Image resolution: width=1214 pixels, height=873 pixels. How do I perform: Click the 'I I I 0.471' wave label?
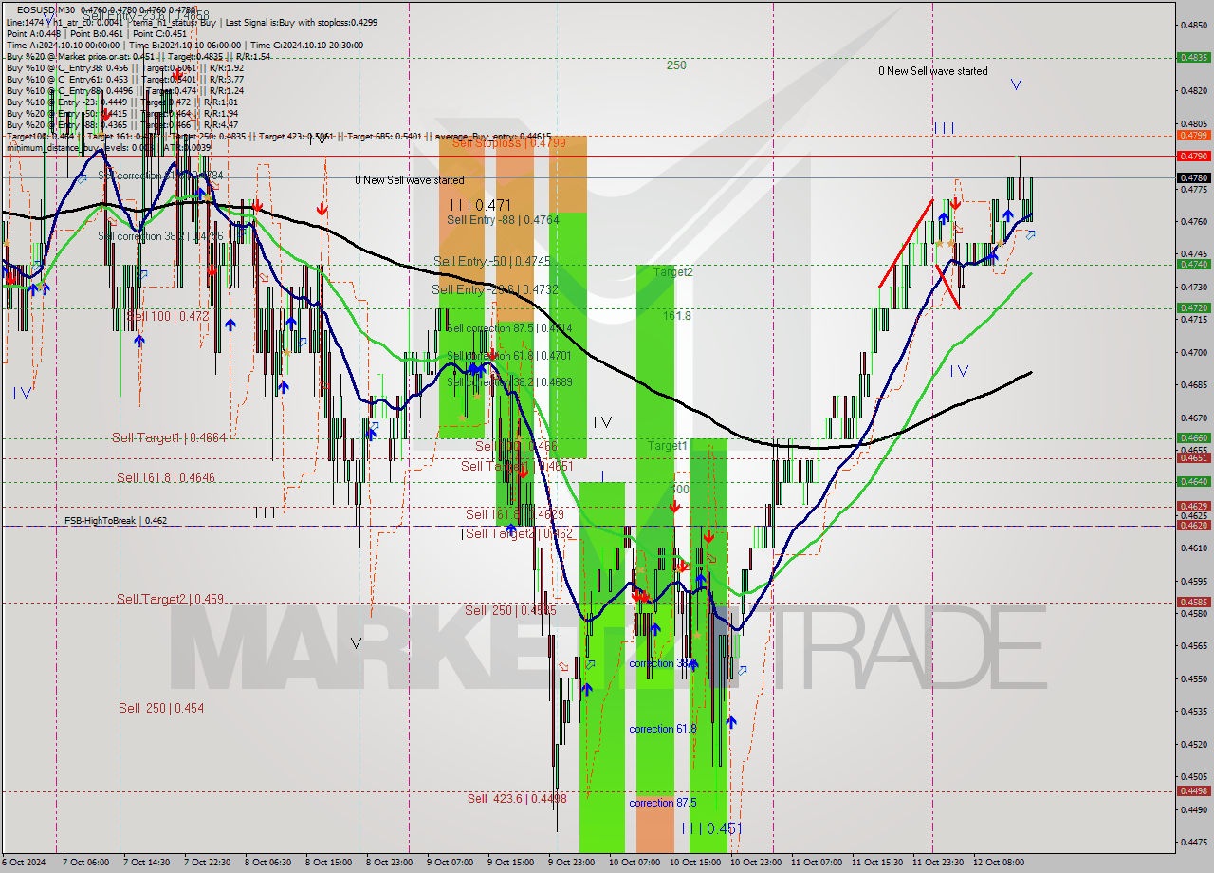point(481,205)
